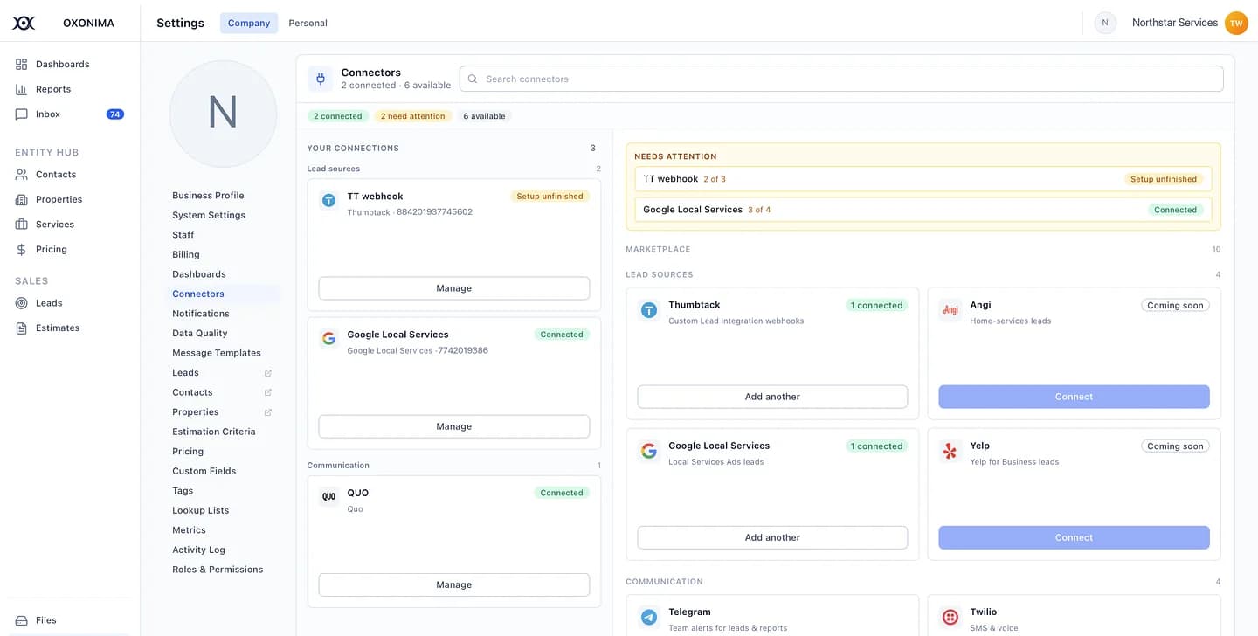Click the Connectors plug icon in header
The height and width of the screenshot is (636, 1258).
tap(321, 79)
